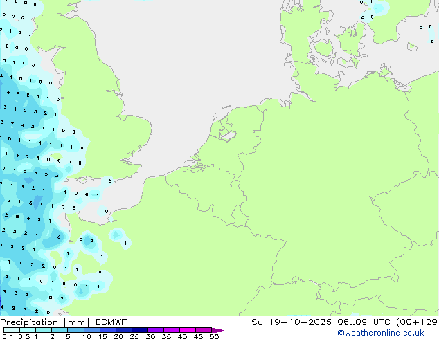Choose the 20–25 mm legend color box
This screenshot has height=339, width=439.
coord(123,330)
